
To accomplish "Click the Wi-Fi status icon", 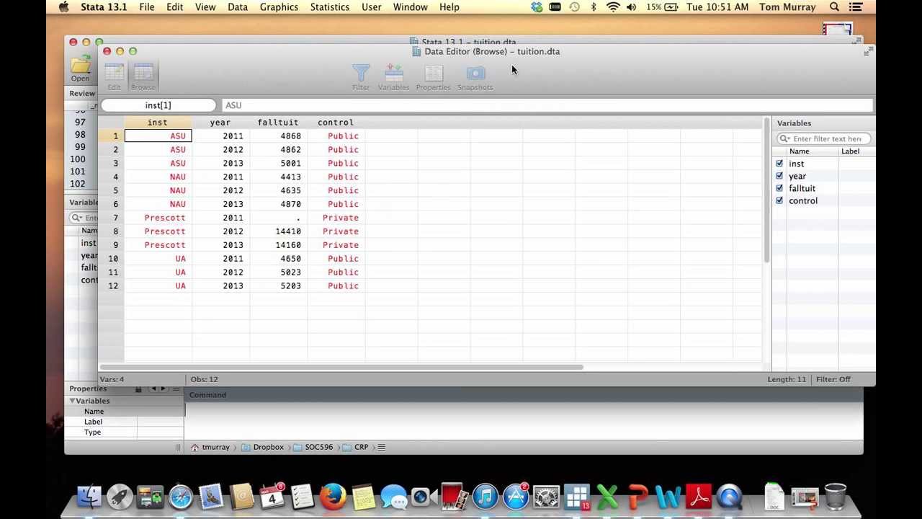I will [613, 7].
